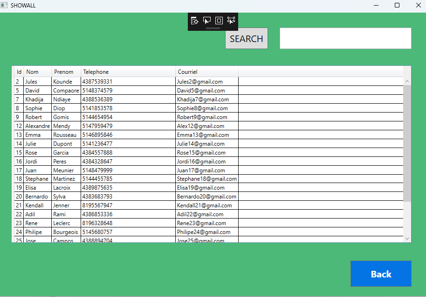Viewport: 426px width, 297px height.
Task: Select the window picker cursor icon
Action: tap(206, 21)
